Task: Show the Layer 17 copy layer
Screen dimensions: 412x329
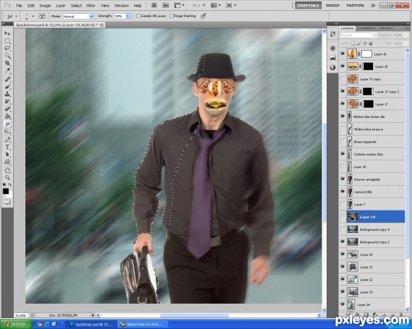Action: point(343,79)
